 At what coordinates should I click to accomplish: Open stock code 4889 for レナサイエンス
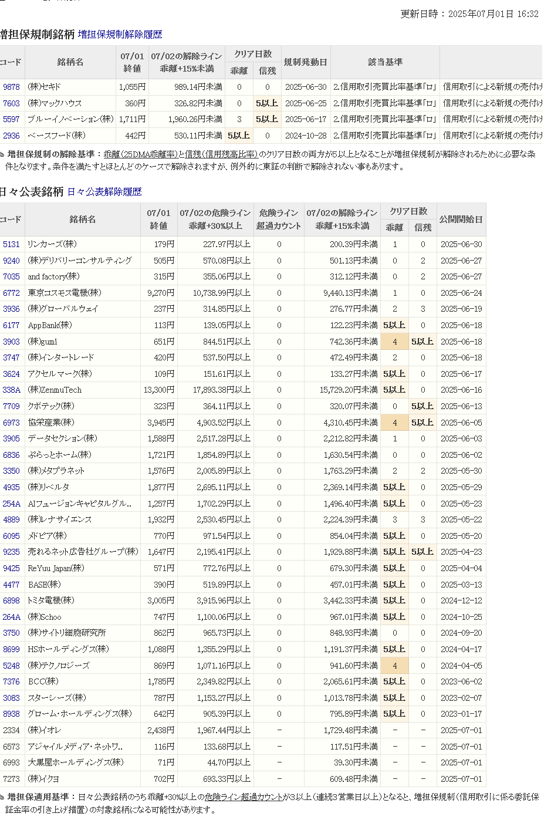[x=11, y=519]
